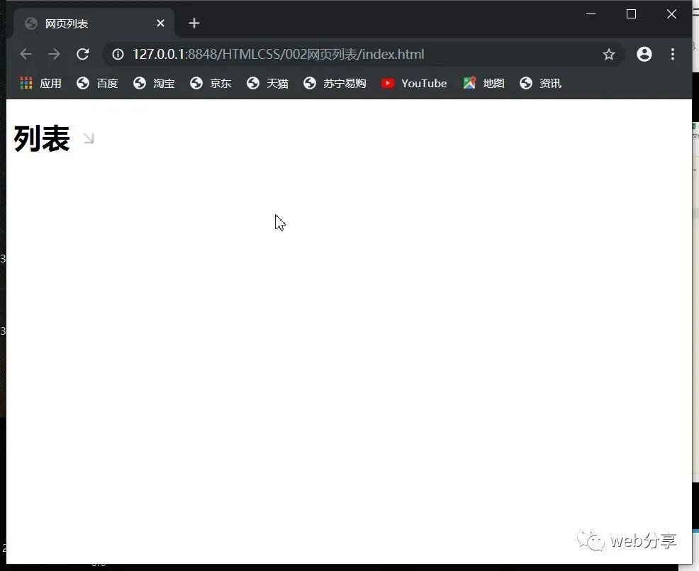The height and width of the screenshot is (571, 699).
Task: Open the 淘宝 bookmark
Action: click(154, 83)
